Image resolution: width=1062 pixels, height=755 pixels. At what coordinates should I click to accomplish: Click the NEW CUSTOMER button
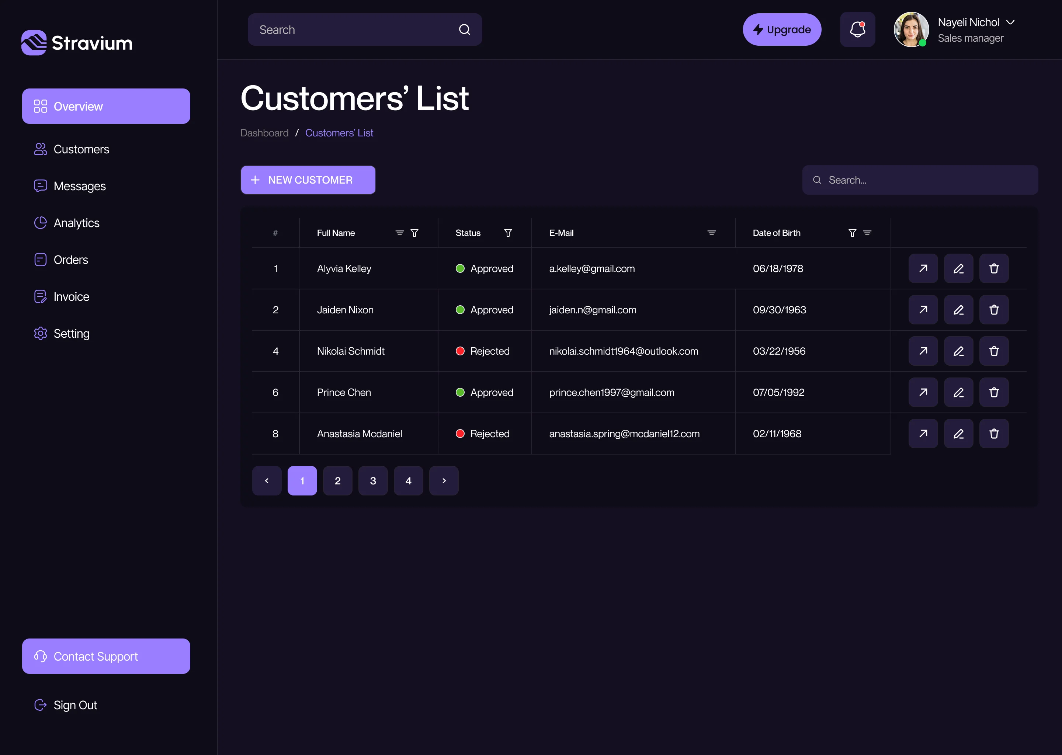coord(308,180)
